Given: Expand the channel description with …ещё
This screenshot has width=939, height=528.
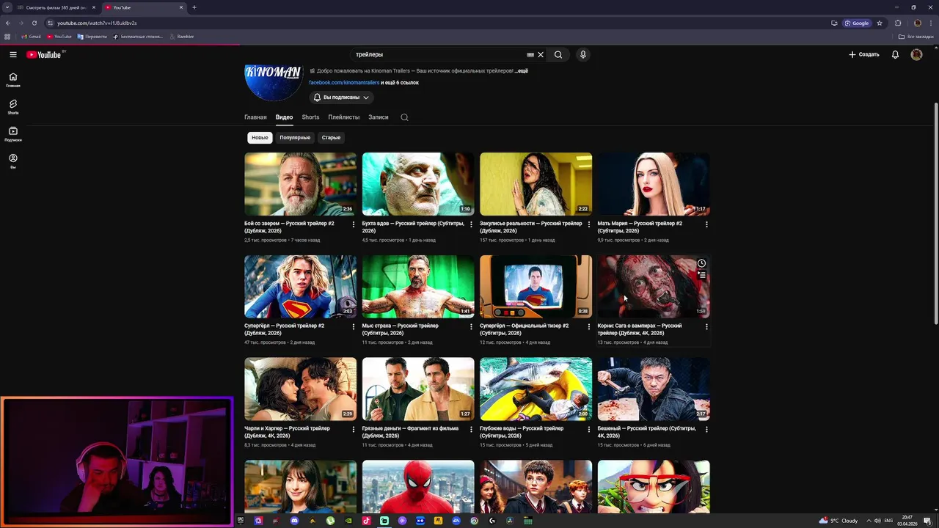Looking at the screenshot, I should (521, 71).
